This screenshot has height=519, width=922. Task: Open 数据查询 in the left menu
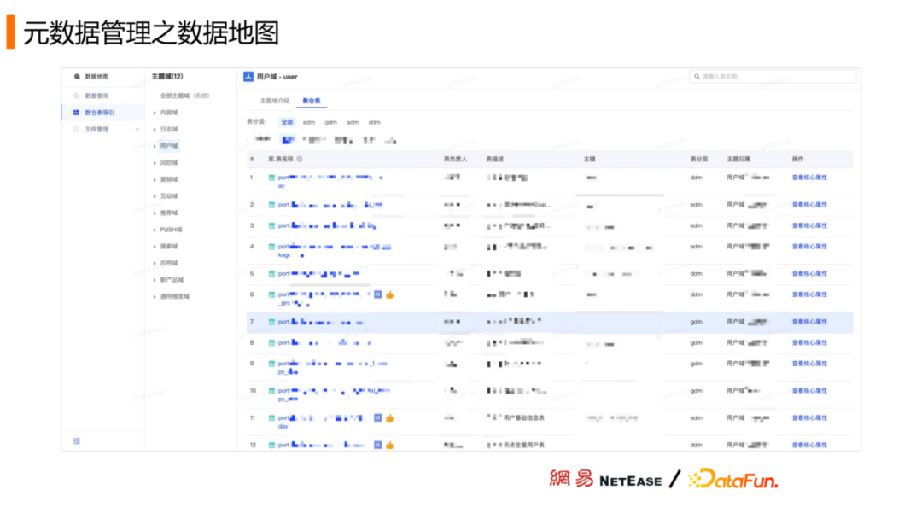(x=103, y=96)
